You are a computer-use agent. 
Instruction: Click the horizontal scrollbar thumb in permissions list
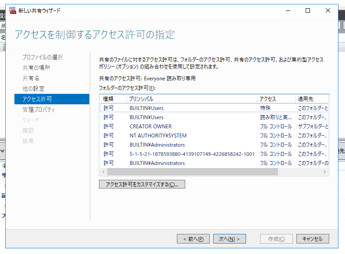pyautogui.click(x=193, y=172)
